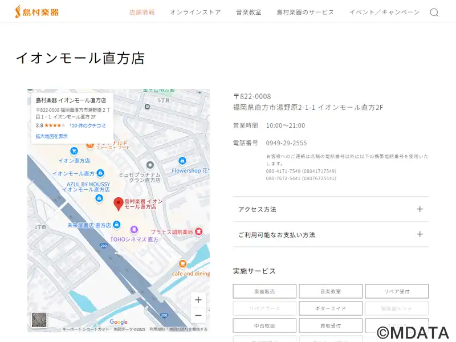Click the イオンモール直方店 page heading
456x342 pixels.
coord(80,58)
